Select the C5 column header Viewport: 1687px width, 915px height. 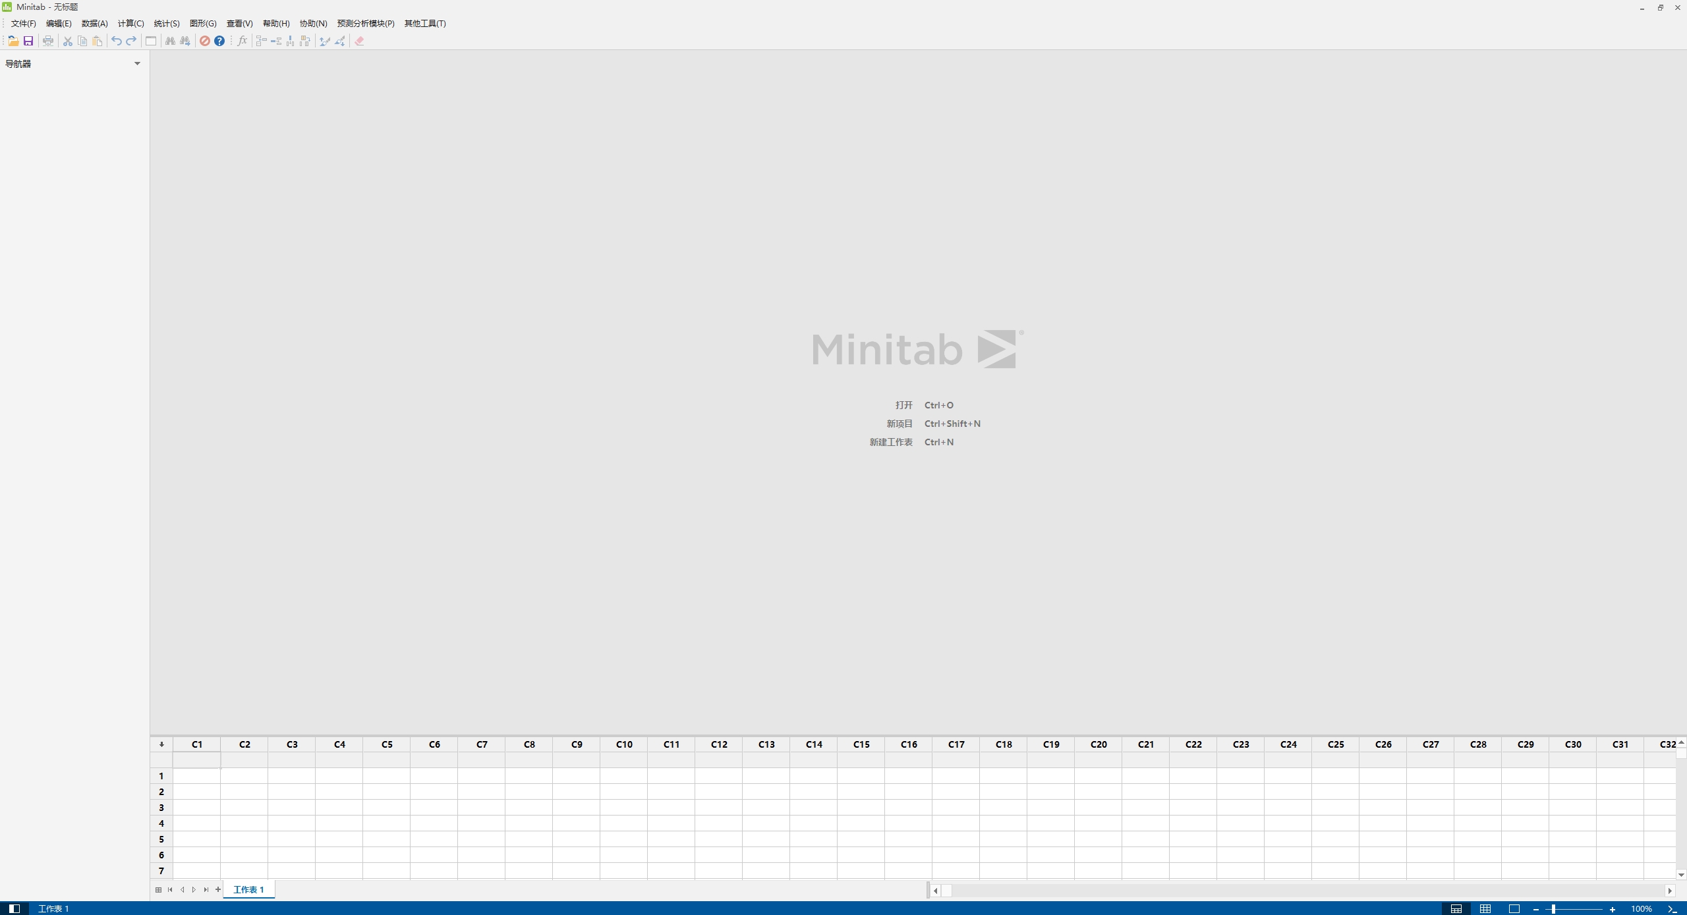click(x=387, y=744)
